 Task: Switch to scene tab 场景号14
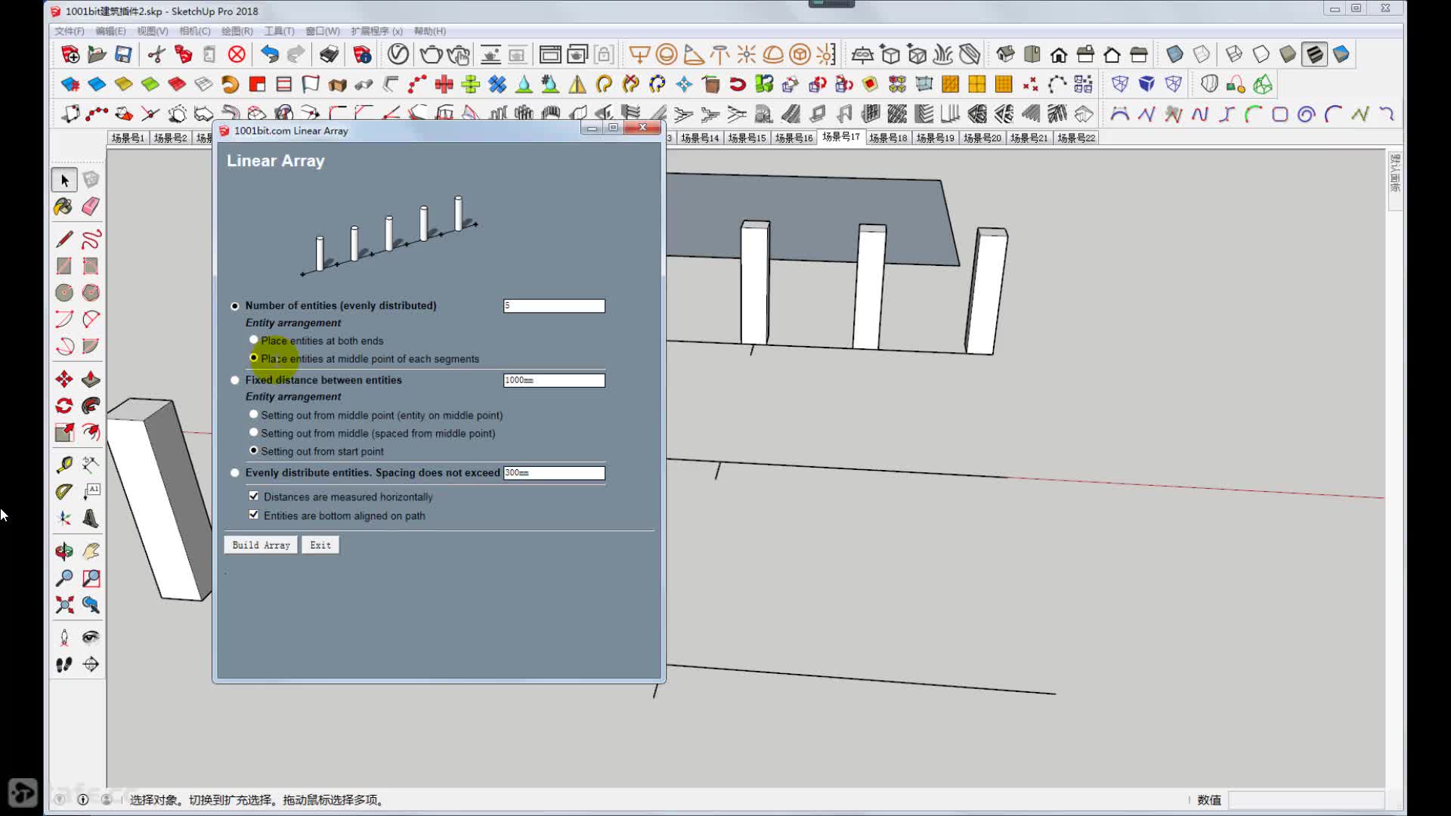tap(700, 138)
